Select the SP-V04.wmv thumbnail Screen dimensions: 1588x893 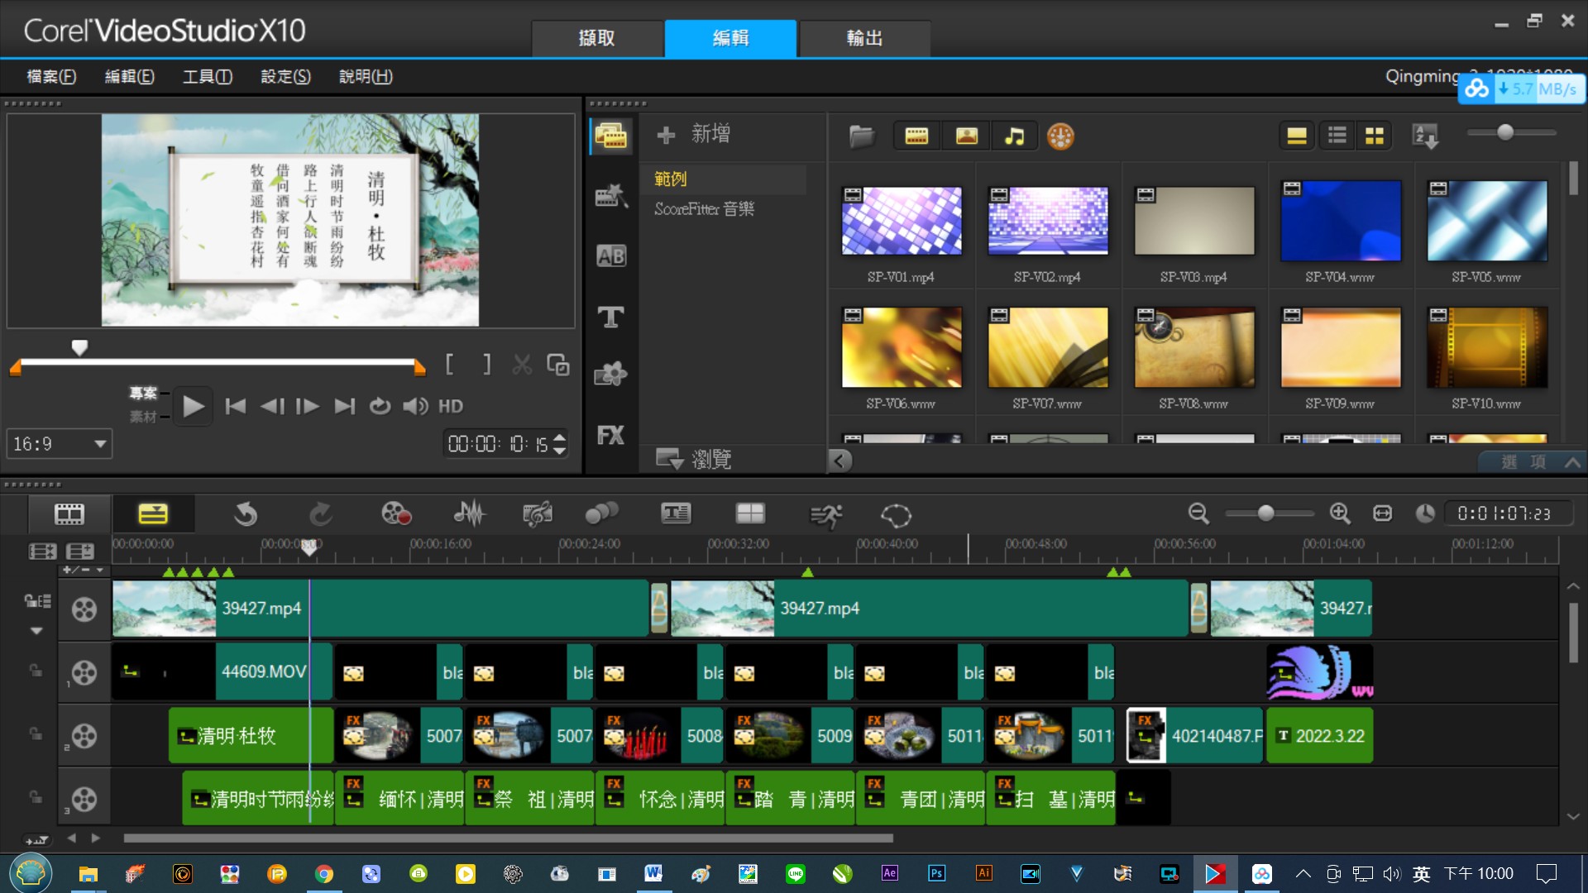1340,221
